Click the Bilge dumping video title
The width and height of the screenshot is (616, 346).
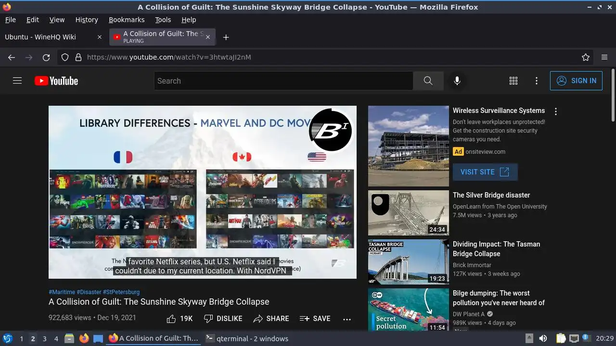click(x=499, y=298)
